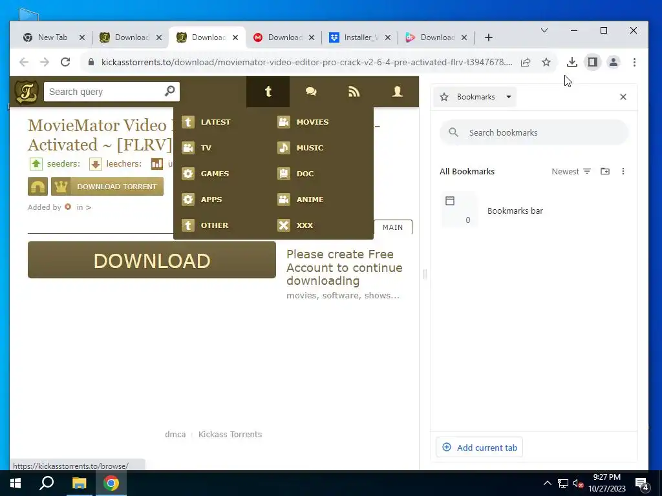Open the community chat bubbles icon
The height and width of the screenshot is (496, 662).
[311, 92]
